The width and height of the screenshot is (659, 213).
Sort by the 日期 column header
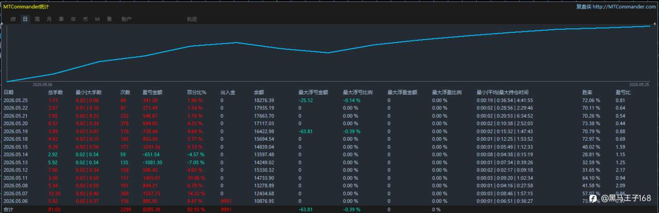[x=9, y=92]
